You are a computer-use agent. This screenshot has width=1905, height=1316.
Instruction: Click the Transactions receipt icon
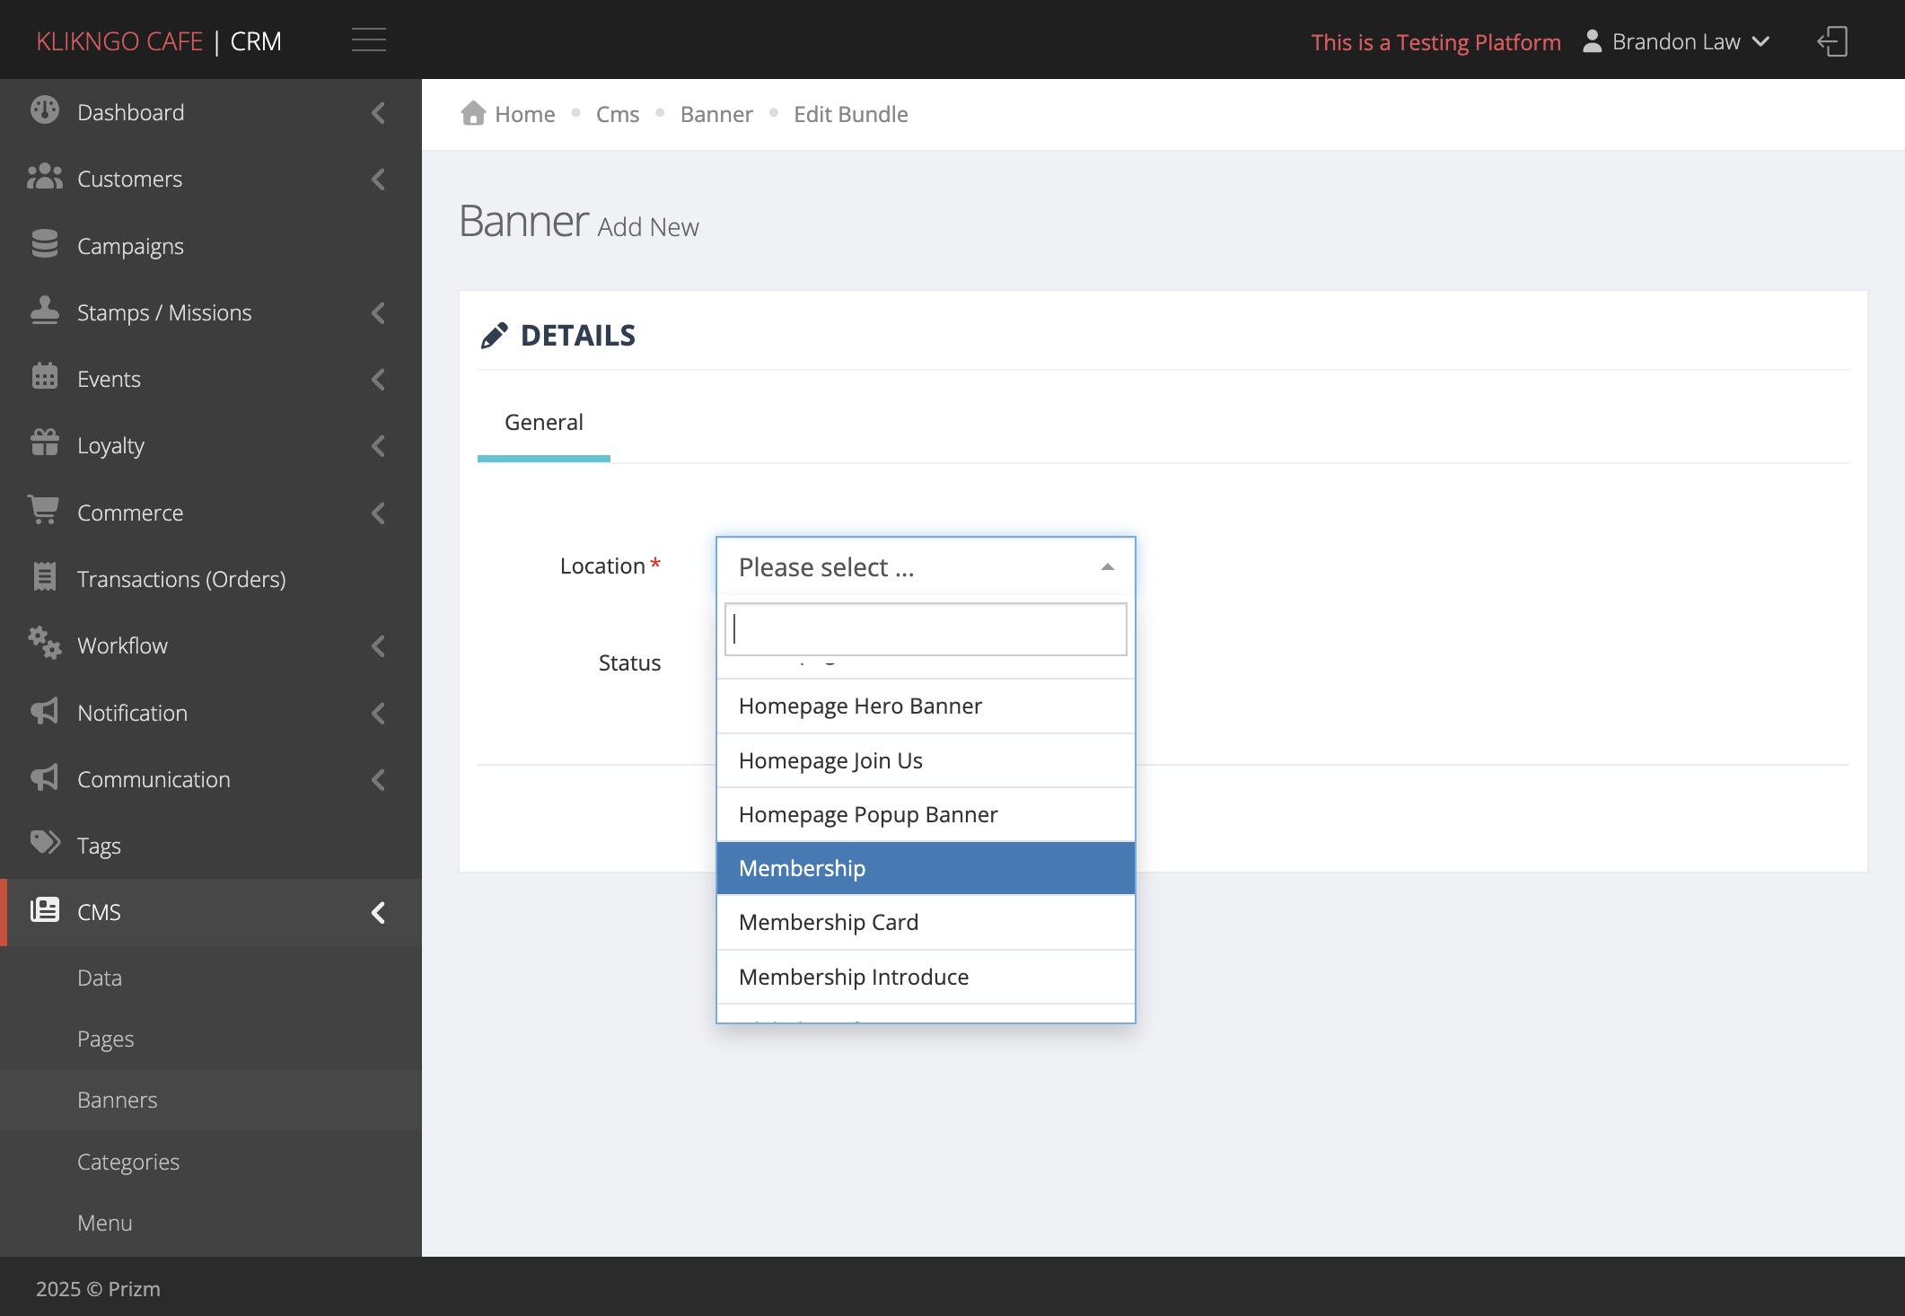point(44,577)
